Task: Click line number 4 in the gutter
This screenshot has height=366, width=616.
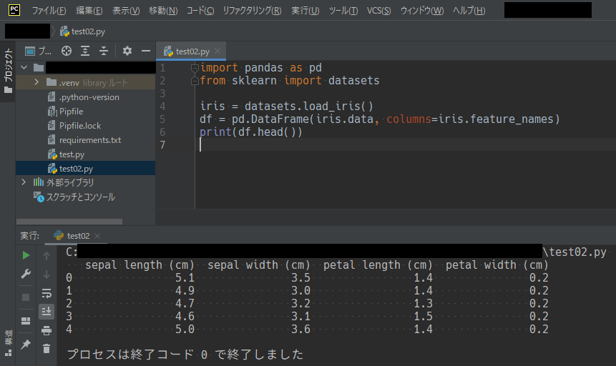Action: click(162, 107)
